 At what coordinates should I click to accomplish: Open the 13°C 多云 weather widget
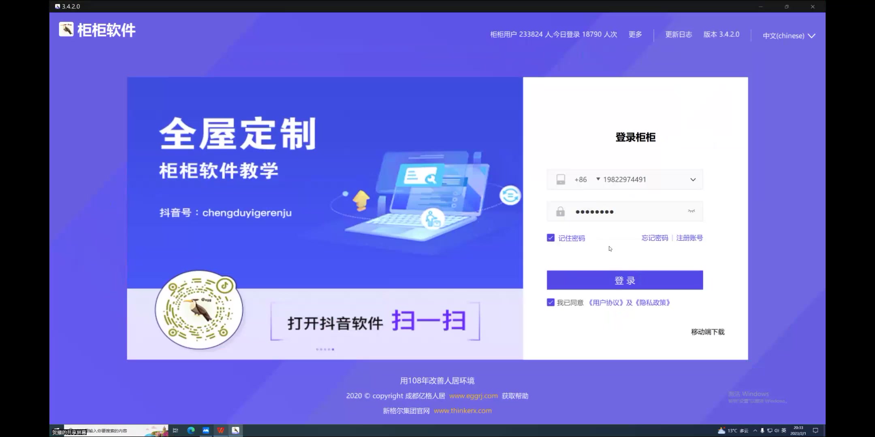[733, 431]
